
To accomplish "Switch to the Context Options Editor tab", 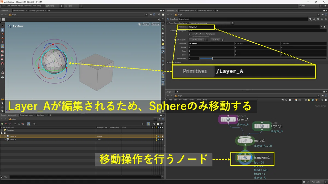I will tap(187, 11).
